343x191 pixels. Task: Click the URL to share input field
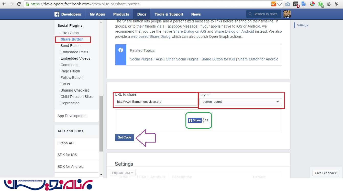point(156,102)
